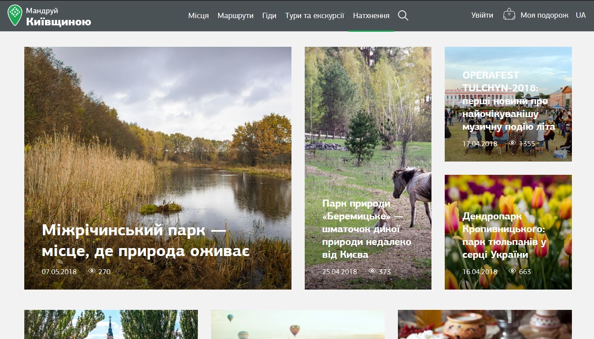Click the Мандруй Київщиною logo
Viewport: 594px width, 339px height.
pyautogui.click(x=49, y=15)
